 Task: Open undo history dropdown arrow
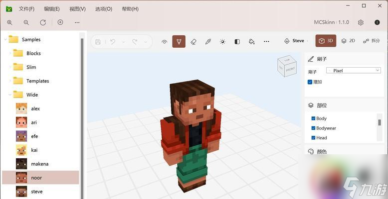click(124, 42)
